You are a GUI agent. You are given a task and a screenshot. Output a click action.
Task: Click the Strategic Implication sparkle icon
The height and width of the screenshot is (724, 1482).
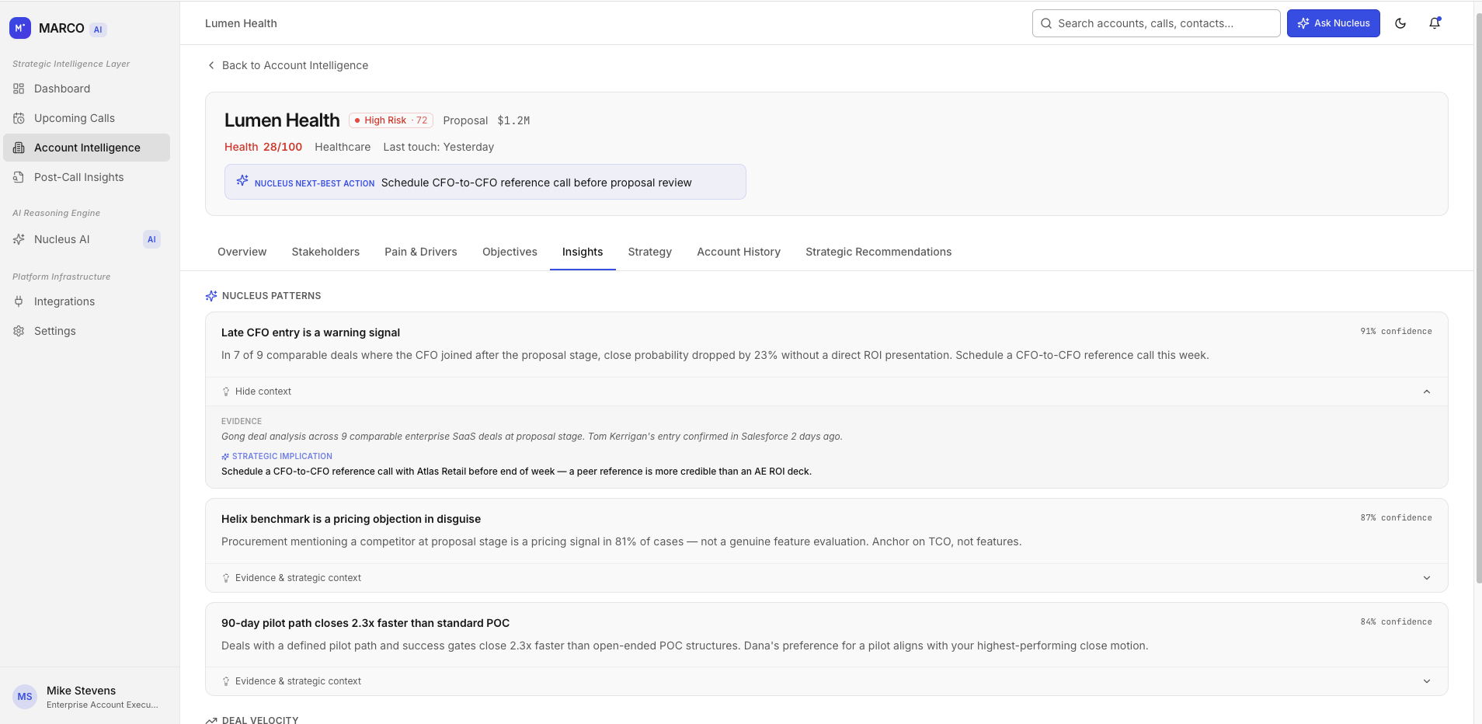tap(225, 457)
